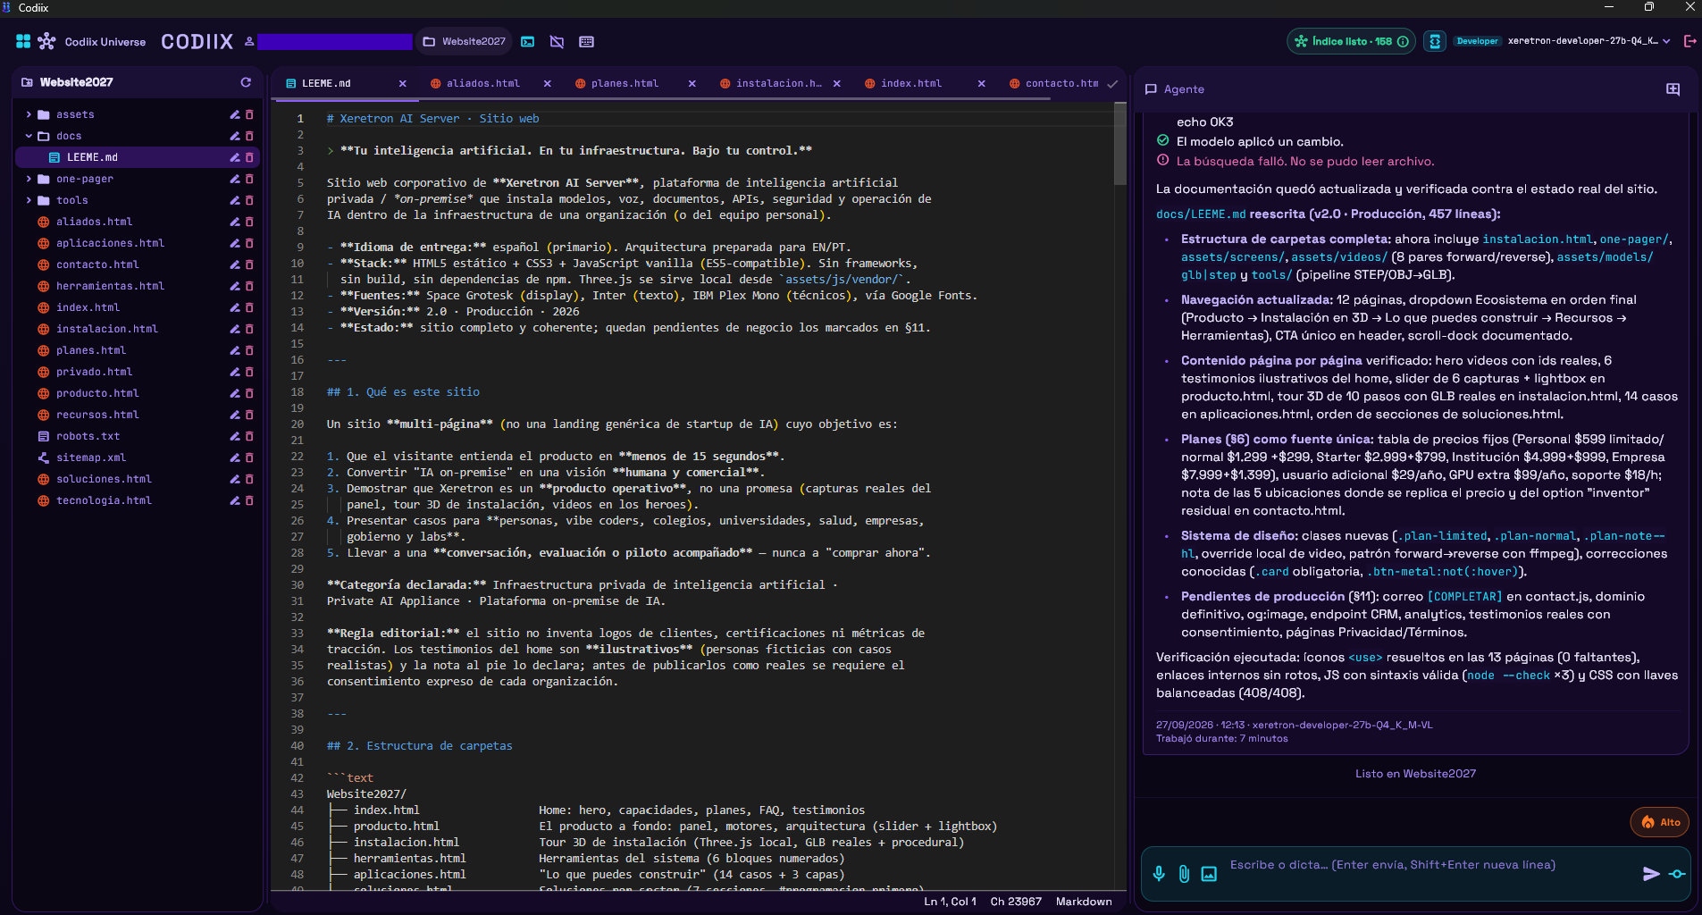The image size is (1702, 915).
Task: Click the 'Listo en Website2027' status text
Action: [x=1415, y=774]
